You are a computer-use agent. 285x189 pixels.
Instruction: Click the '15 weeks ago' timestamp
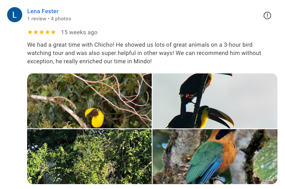click(x=79, y=32)
